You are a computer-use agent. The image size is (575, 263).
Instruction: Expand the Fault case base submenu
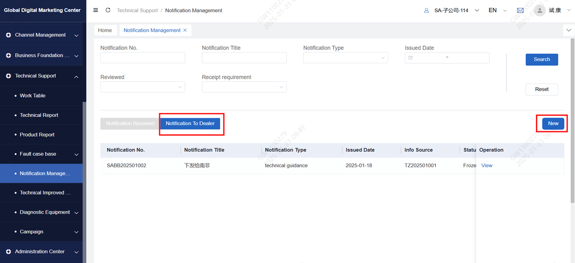[x=76, y=154]
